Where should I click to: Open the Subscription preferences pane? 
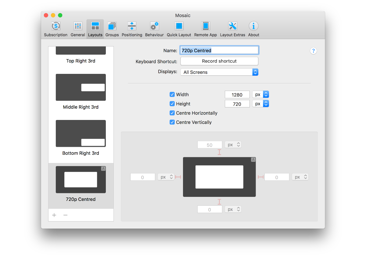point(56,29)
